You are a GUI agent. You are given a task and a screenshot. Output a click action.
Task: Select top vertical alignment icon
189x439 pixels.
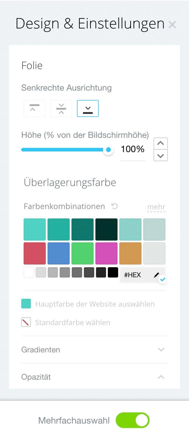coord(35,108)
